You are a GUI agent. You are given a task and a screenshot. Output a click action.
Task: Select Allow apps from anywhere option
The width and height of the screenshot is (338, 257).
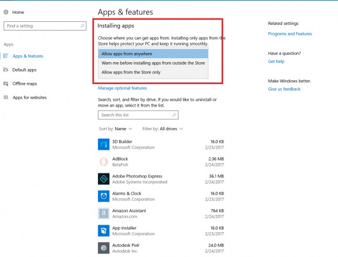click(153, 54)
